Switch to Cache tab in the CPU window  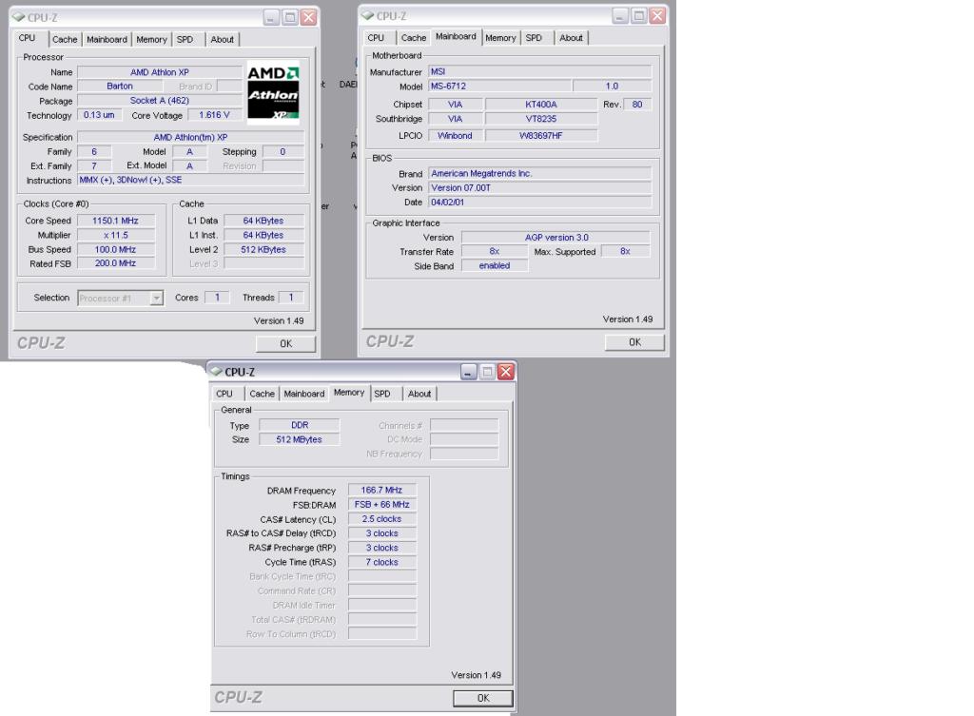click(x=65, y=39)
